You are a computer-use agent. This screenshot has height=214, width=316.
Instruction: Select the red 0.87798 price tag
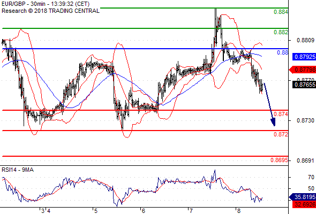tap(303, 70)
